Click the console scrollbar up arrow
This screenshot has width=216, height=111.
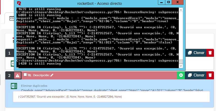pos(181,9)
